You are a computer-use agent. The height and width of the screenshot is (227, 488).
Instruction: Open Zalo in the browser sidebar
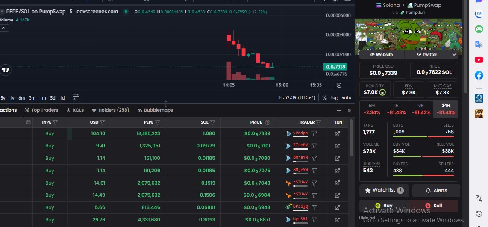click(x=479, y=14)
